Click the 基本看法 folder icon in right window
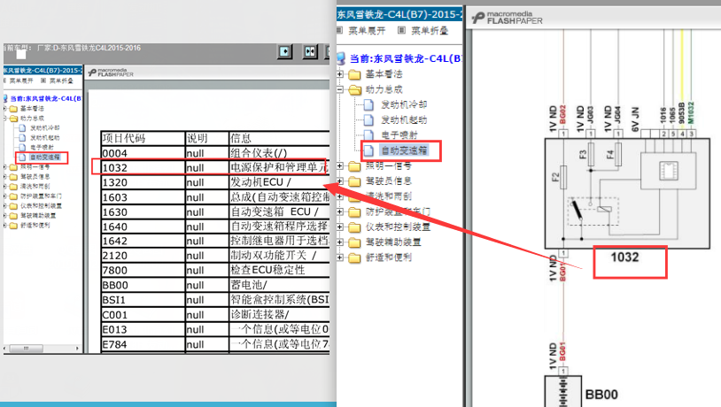This screenshot has width=721, height=407. tap(354, 74)
